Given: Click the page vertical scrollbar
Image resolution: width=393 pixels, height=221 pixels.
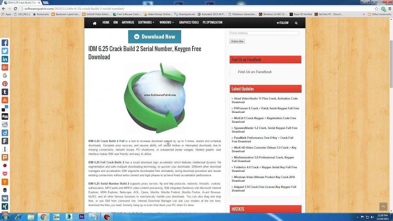Looking at the screenshot, I should click(x=391, y=64).
